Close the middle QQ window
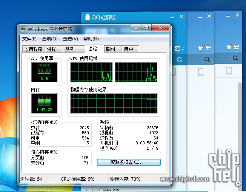246x192 pixels. pos(209,16)
